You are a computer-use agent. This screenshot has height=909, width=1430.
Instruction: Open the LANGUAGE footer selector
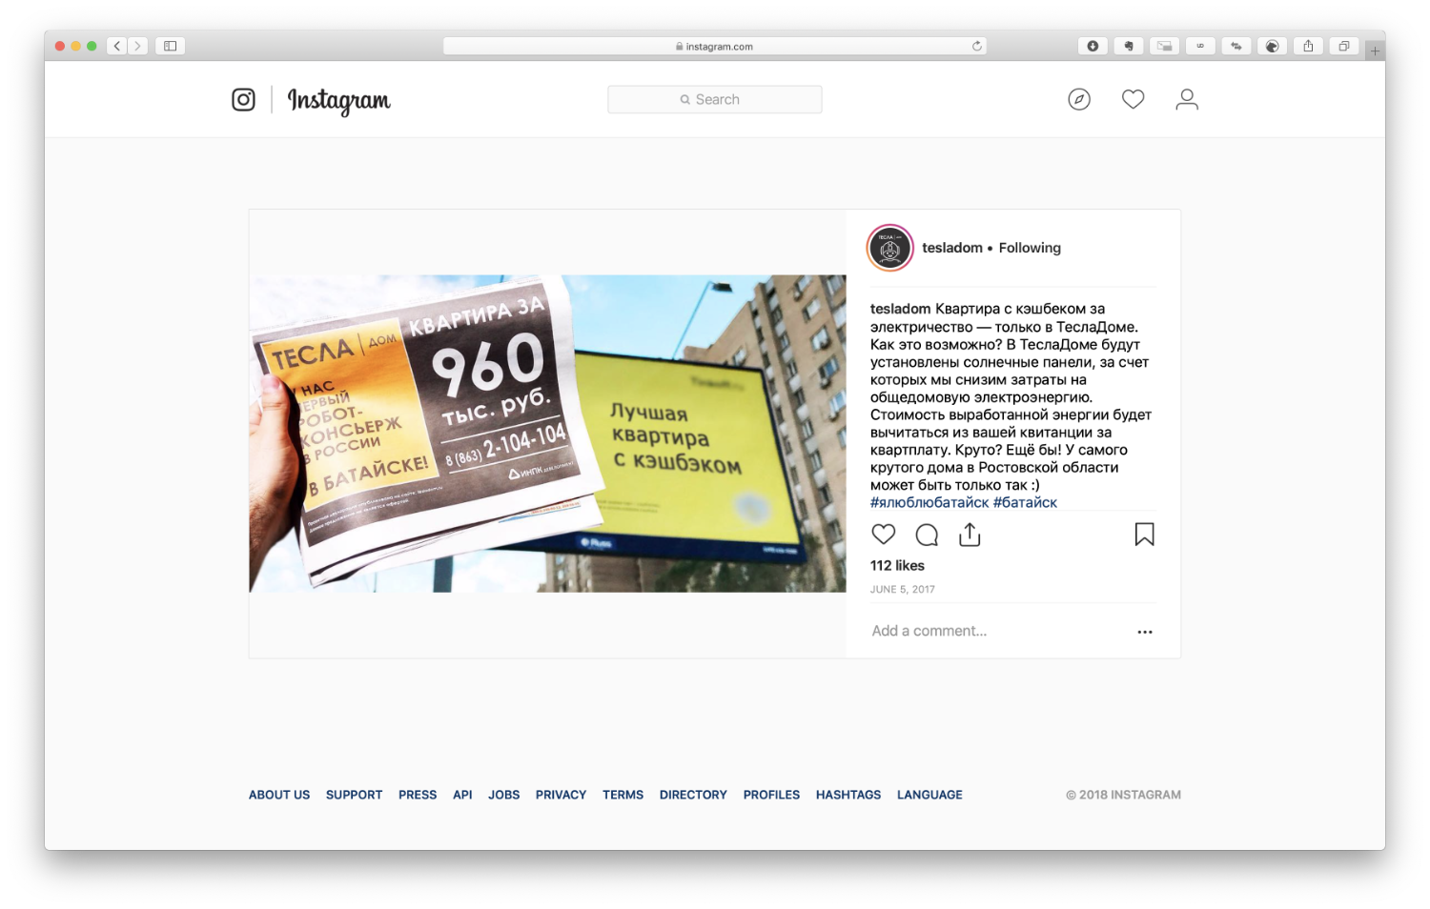(x=929, y=795)
